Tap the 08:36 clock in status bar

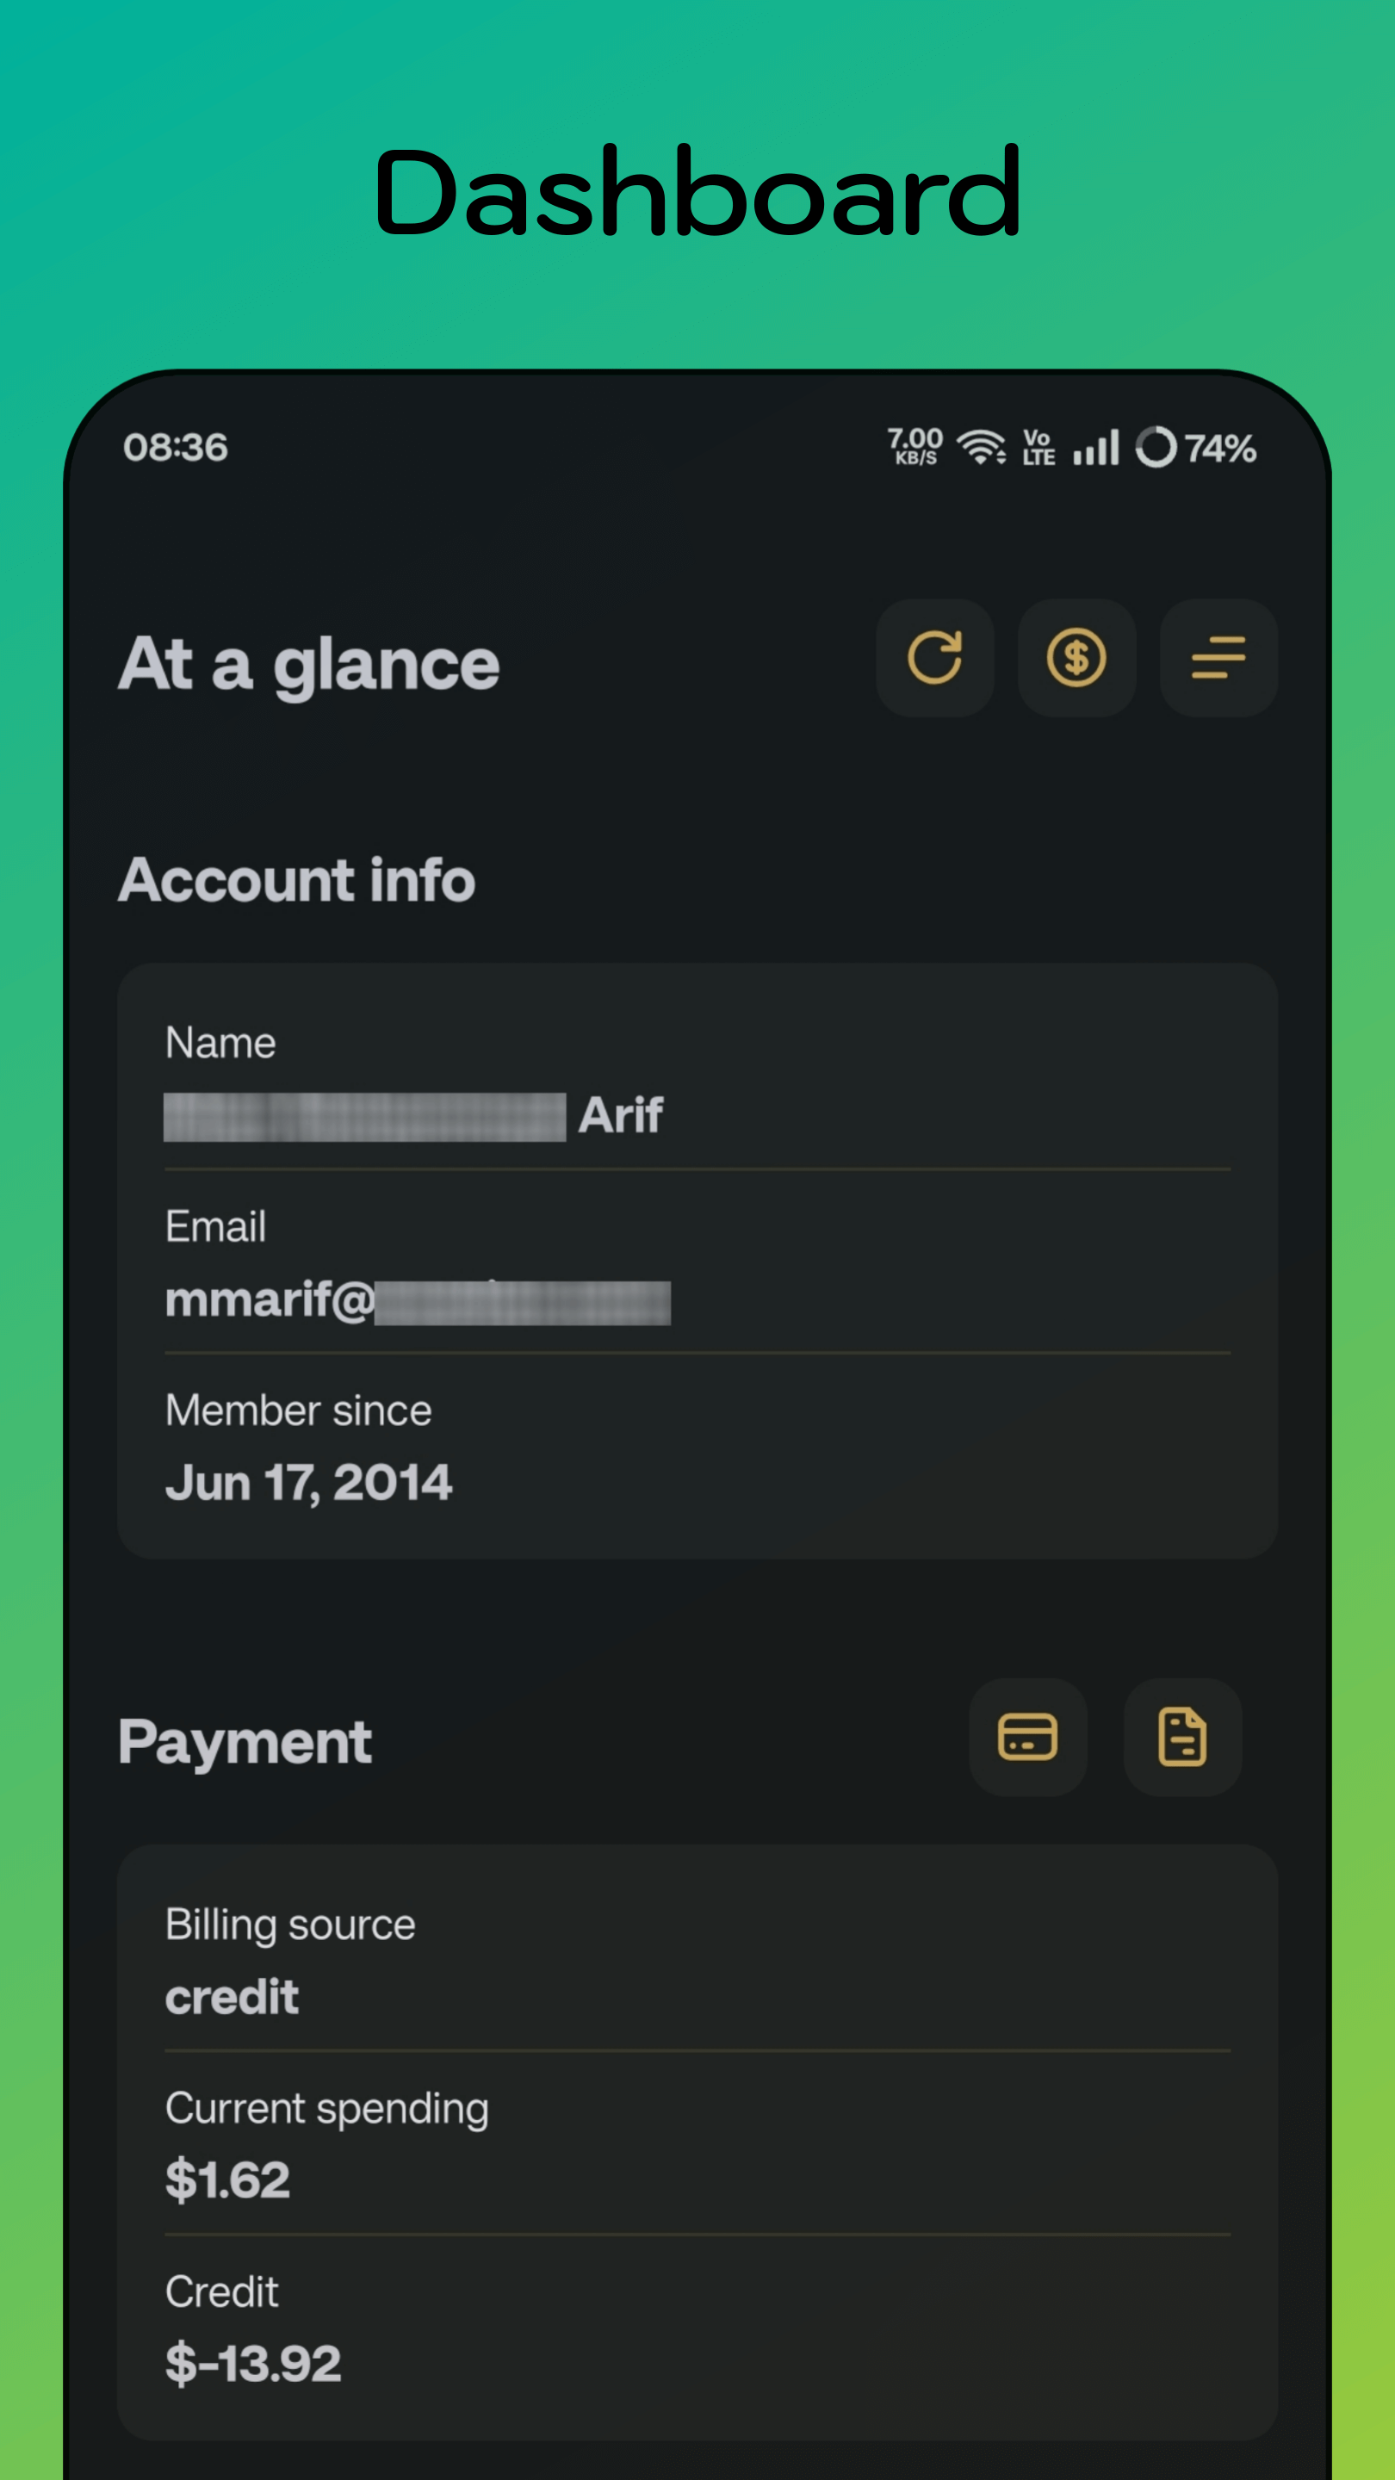175,448
